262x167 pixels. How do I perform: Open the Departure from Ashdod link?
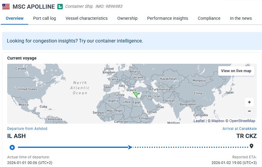point(27,129)
